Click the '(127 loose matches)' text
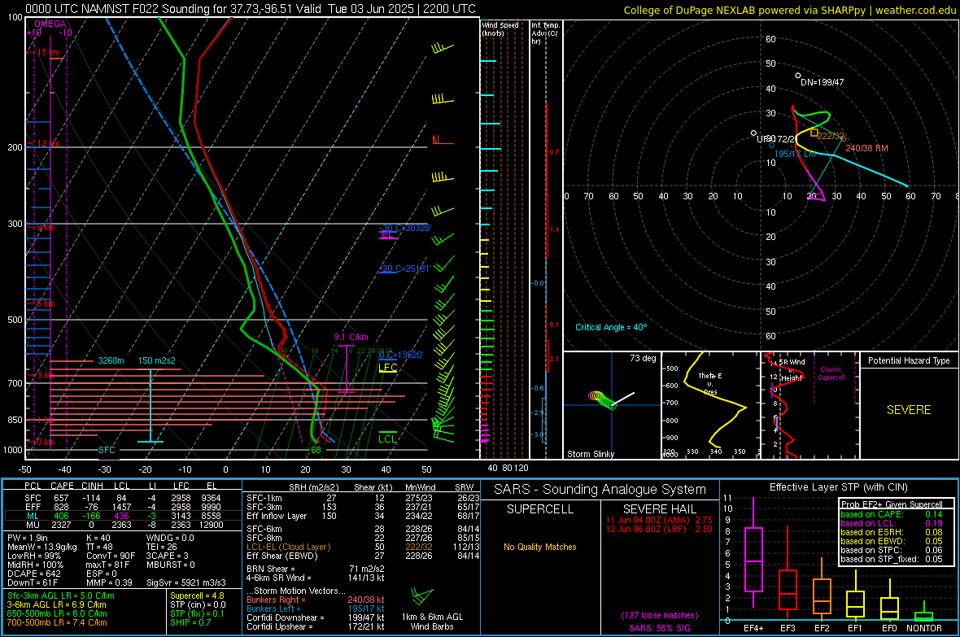 (659, 616)
